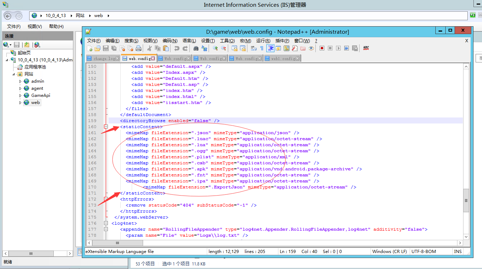This screenshot has width=482, height=269.
Task: Open the 编码(N) encoding menu
Action: click(170, 41)
